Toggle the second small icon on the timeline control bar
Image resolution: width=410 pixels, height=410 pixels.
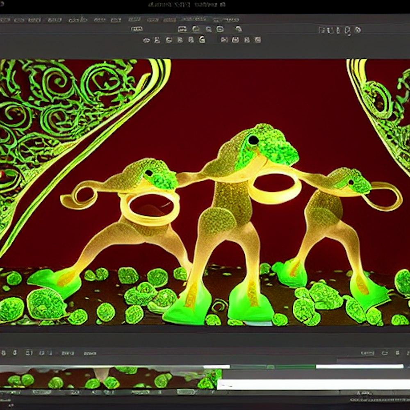(x=15, y=353)
